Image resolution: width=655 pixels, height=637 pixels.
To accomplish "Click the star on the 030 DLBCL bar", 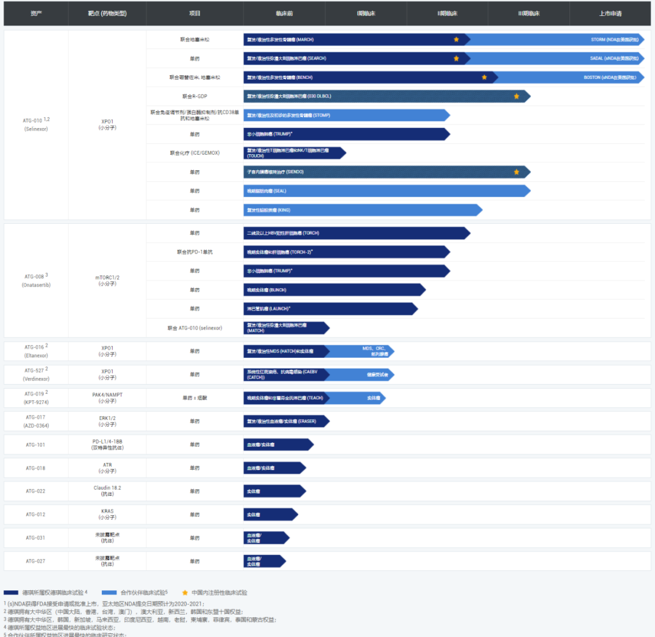I will point(516,96).
